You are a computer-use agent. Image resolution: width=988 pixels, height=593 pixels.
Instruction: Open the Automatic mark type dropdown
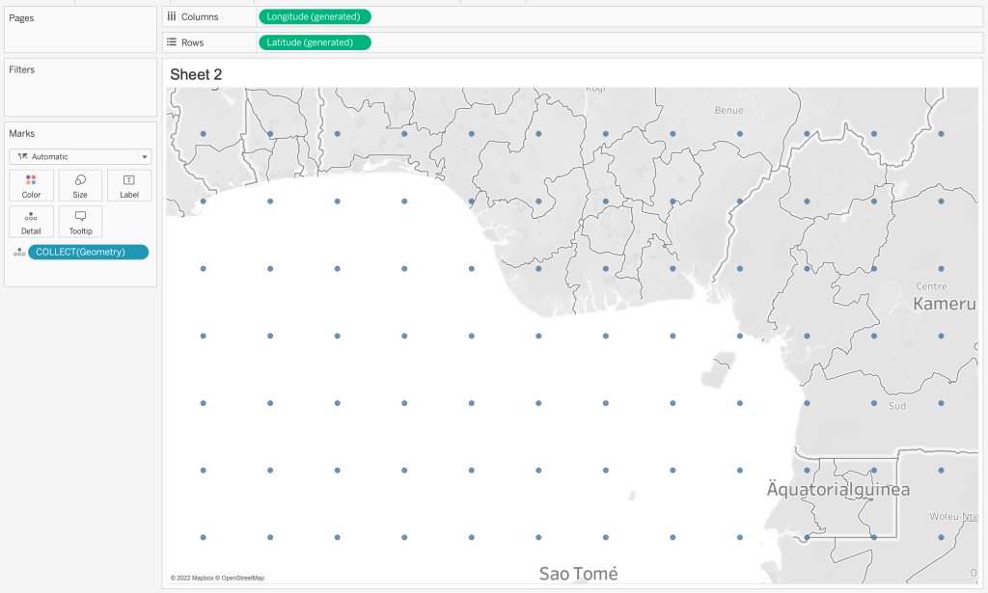click(81, 157)
